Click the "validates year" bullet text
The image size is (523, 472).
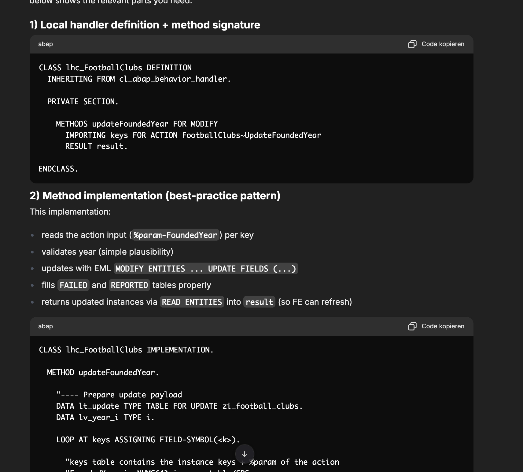tap(107, 252)
